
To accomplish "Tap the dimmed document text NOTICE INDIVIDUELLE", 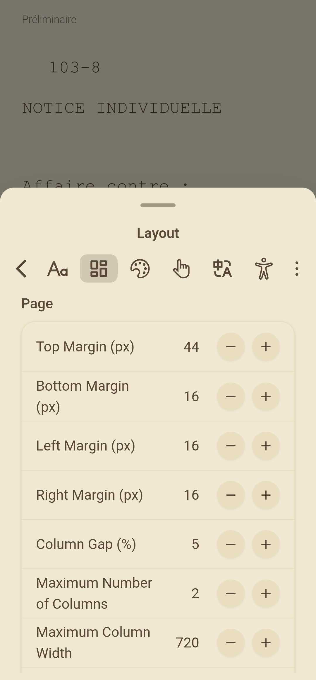I will tap(122, 108).
